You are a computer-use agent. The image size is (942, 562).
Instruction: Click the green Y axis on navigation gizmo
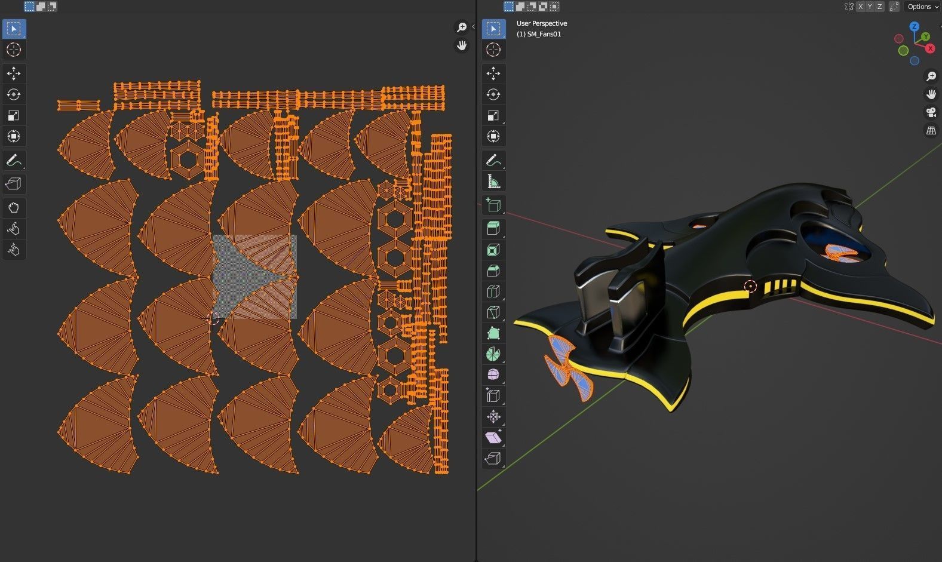tap(925, 37)
